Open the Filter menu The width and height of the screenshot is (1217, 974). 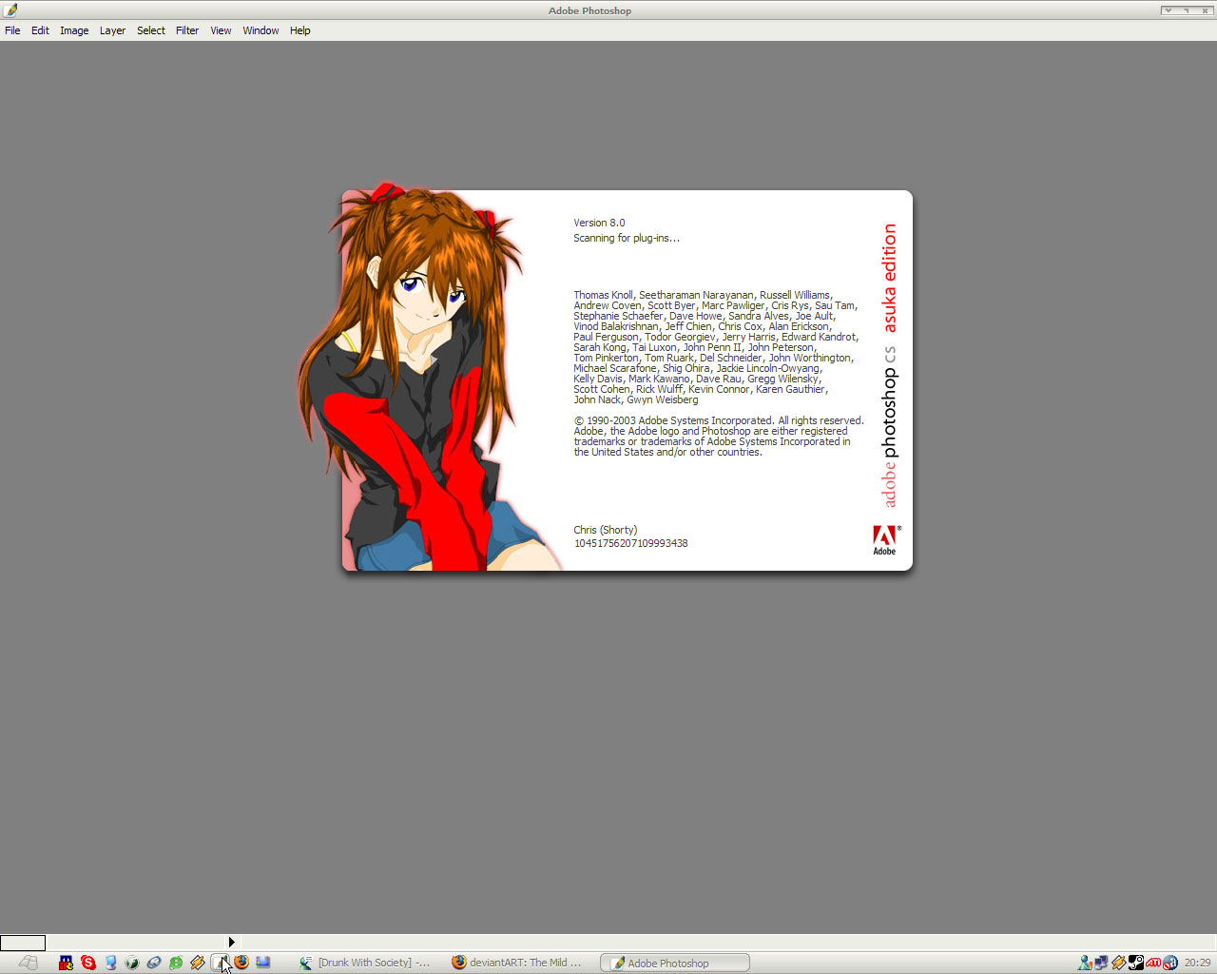point(187,30)
